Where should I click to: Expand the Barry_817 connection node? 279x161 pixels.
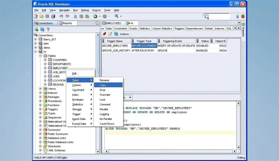pyautogui.click(x=36, y=39)
